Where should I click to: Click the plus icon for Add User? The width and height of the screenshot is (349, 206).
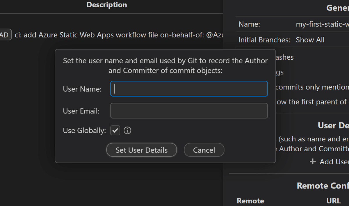313,162
